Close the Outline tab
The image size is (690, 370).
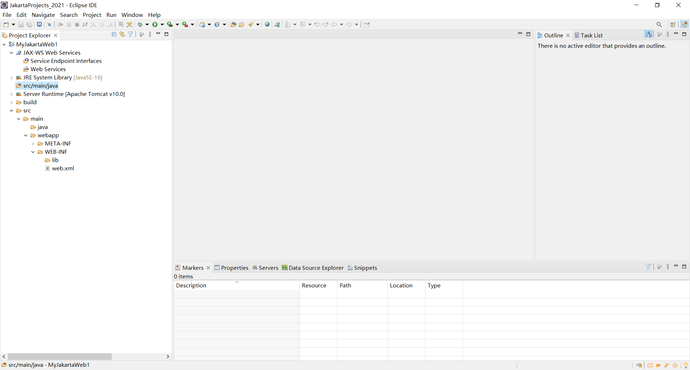[568, 35]
